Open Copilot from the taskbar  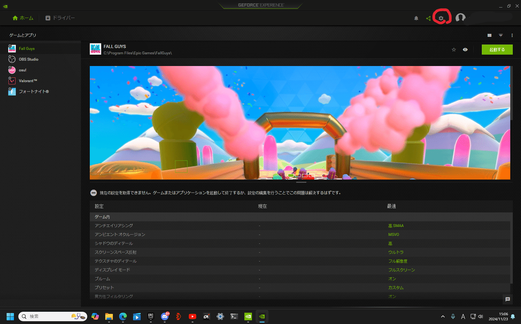94,316
